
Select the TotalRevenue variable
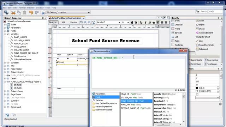click(20, 56)
